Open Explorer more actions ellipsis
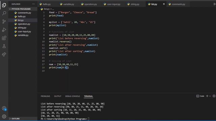216x121 pixels. [x=33, y=4]
